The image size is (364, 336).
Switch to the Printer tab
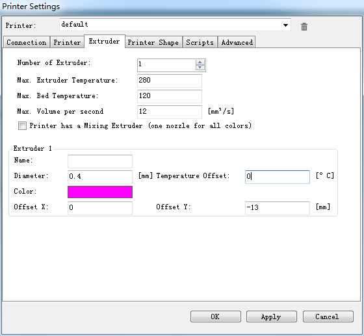point(67,42)
